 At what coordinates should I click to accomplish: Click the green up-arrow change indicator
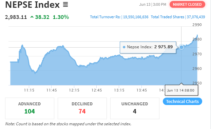pos(32,17)
